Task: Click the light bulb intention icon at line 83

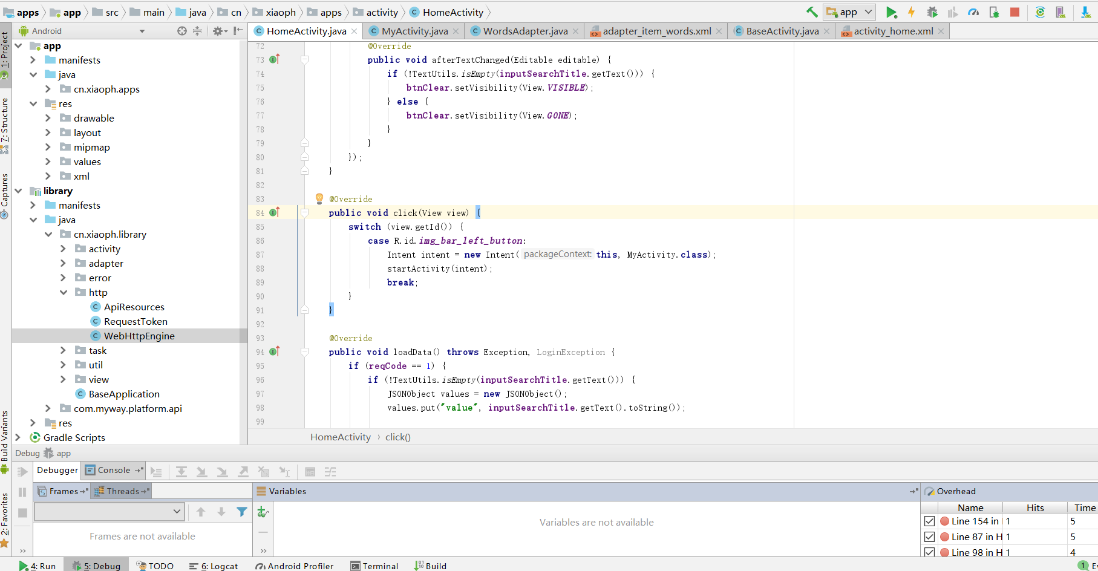Action: coord(319,198)
